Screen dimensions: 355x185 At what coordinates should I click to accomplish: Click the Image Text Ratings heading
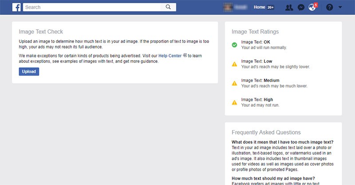pyautogui.click(x=255, y=31)
